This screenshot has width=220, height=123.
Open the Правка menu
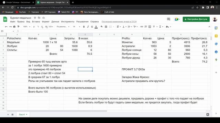(x=21, y=22)
